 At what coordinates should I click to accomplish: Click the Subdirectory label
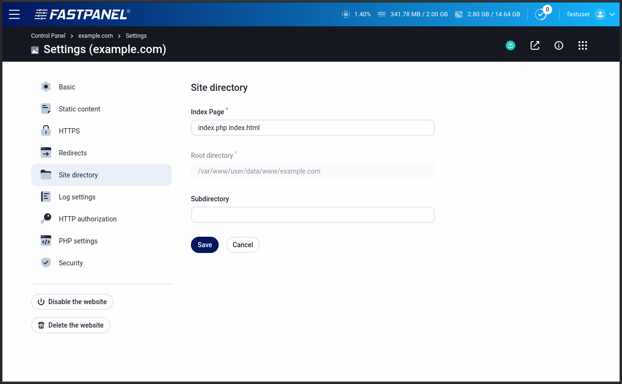coord(210,199)
